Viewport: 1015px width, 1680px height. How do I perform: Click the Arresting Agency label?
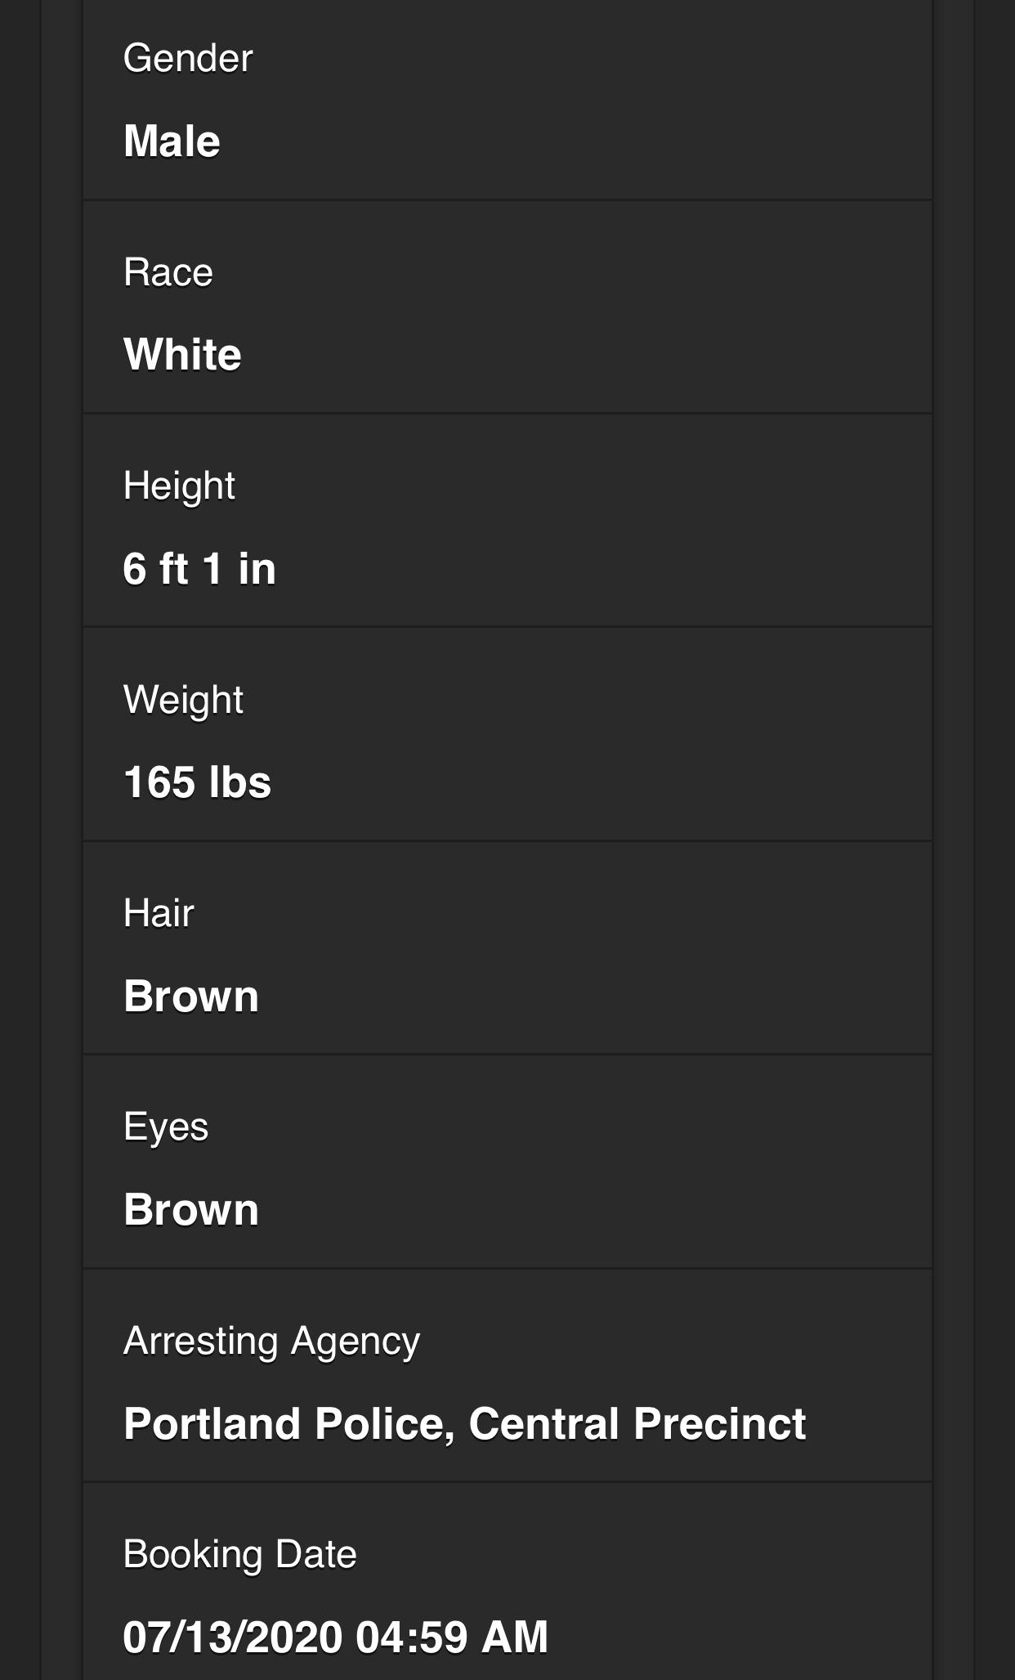click(x=271, y=1342)
